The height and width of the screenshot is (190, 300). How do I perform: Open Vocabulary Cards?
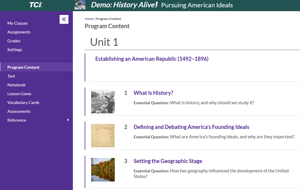point(23,102)
